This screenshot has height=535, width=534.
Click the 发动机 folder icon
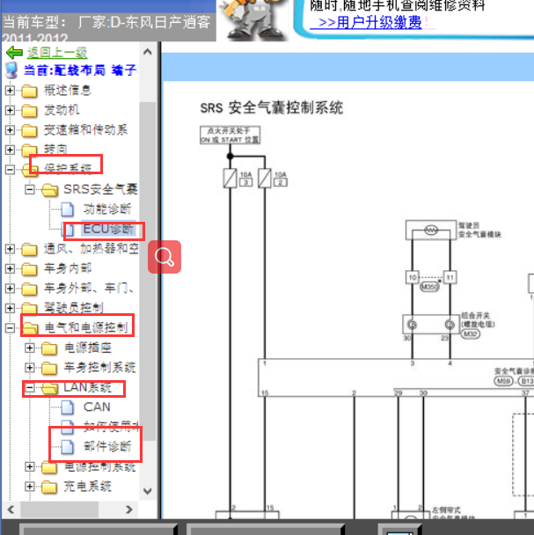(x=29, y=111)
